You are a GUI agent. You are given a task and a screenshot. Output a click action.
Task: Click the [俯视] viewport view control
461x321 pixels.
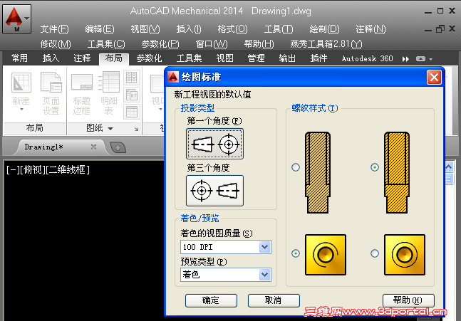point(32,169)
